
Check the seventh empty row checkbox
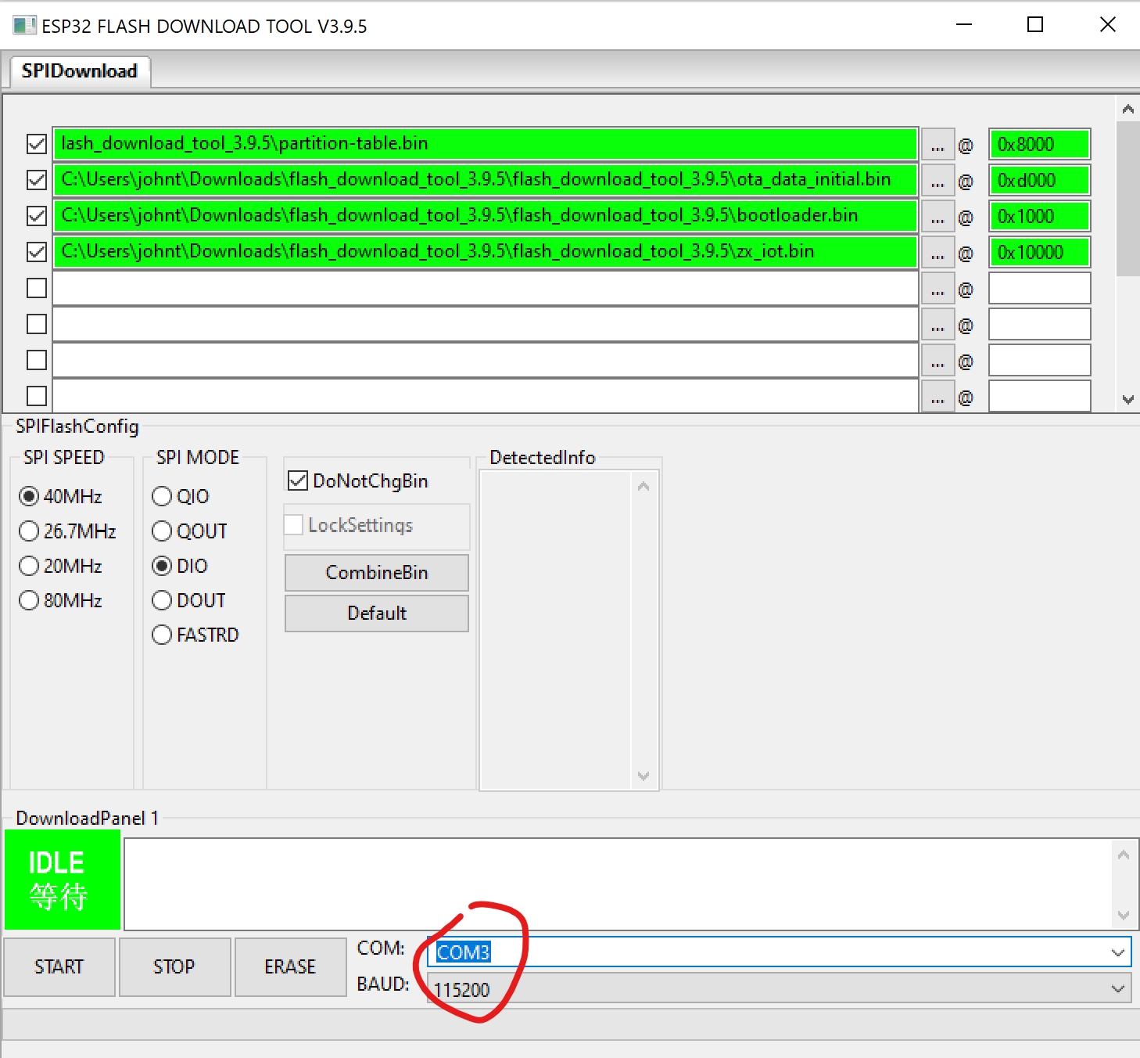click(x=37, y=360)
